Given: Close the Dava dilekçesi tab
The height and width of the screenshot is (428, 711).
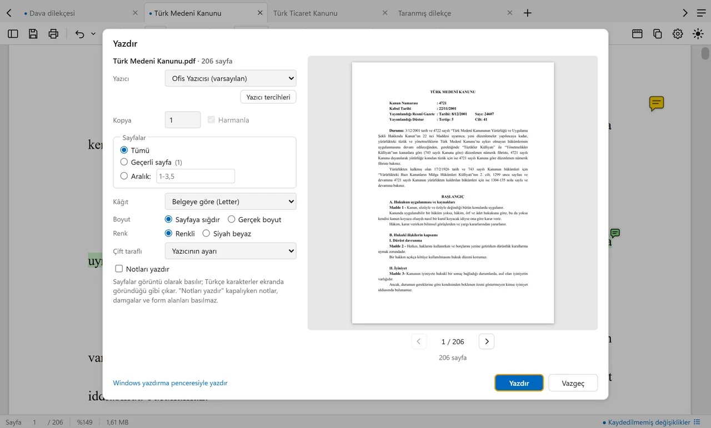Looking at the screenshot, I should [x=136, y=13].
